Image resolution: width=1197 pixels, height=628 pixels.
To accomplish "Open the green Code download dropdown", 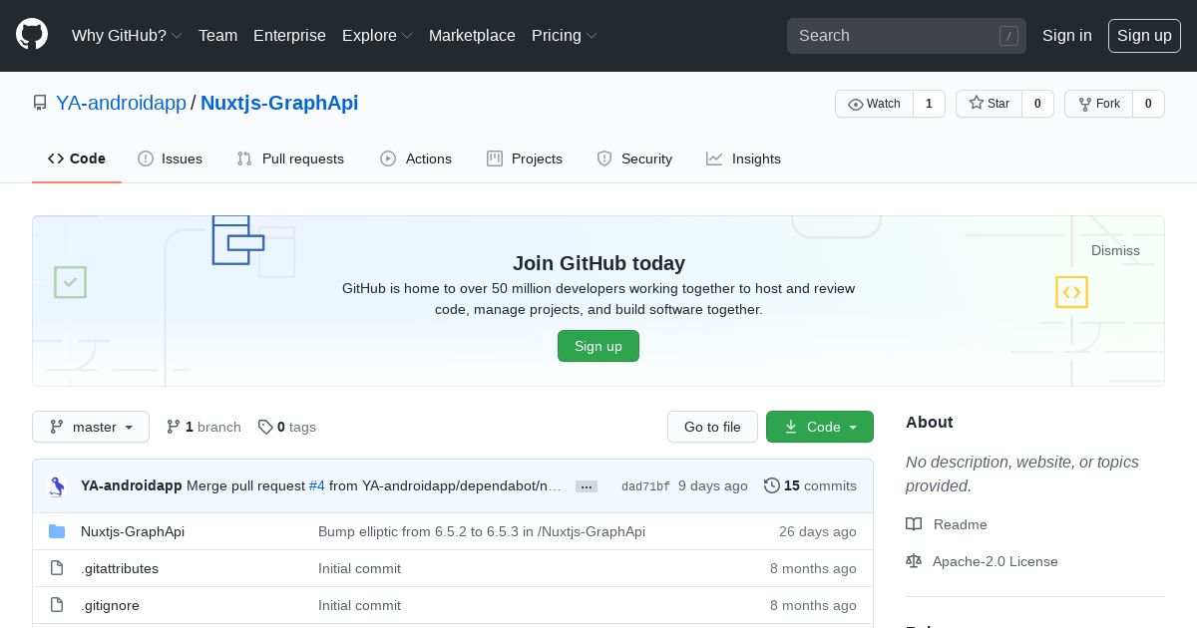I will click(x=820, y=427).
